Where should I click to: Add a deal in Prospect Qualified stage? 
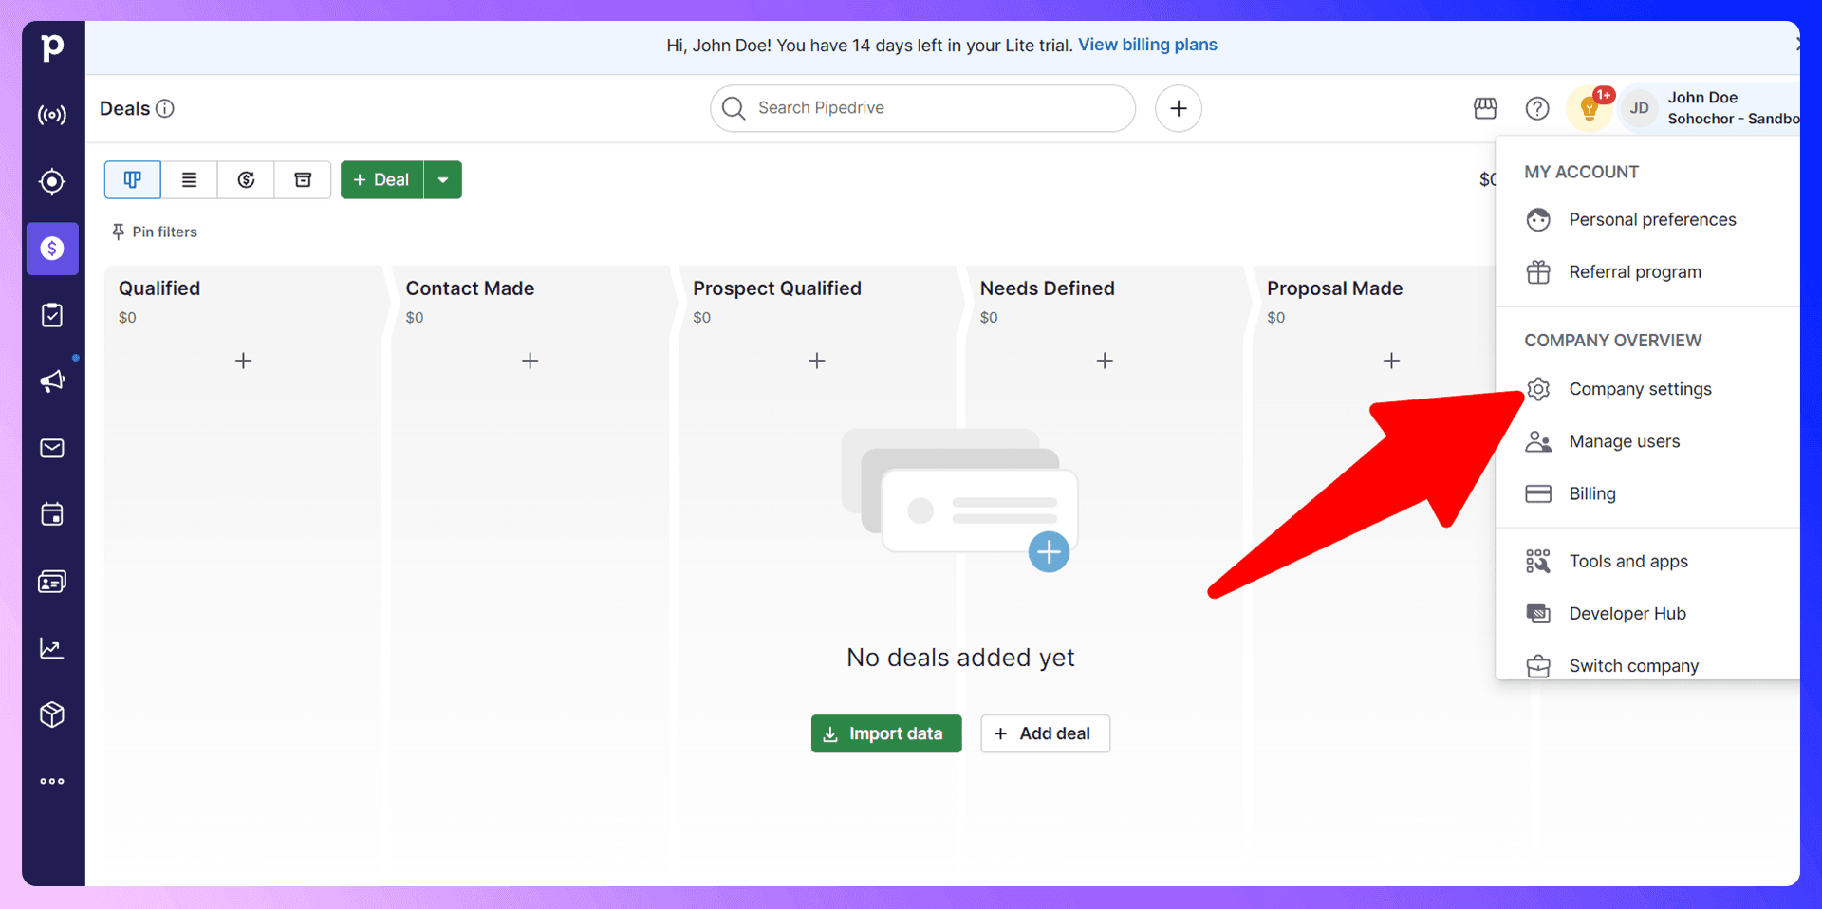click(817, 361)
